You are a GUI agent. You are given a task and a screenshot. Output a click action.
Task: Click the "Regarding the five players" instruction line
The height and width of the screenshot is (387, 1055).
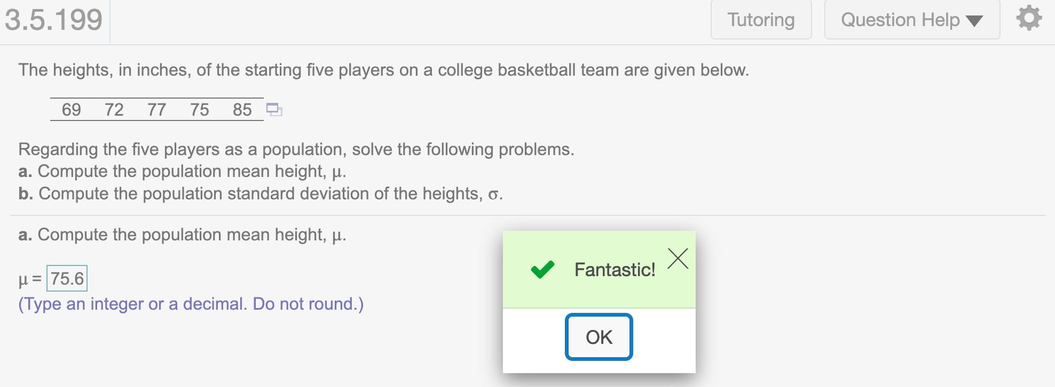296,149
